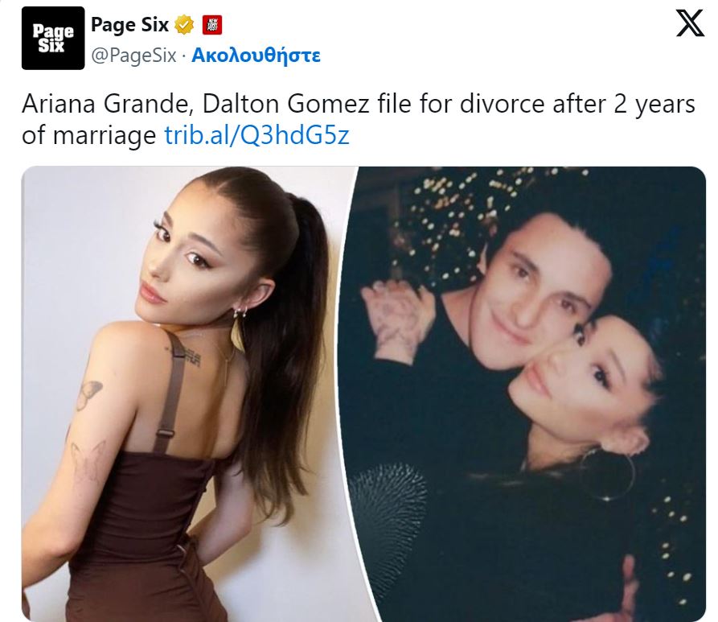Click the New York Post affiliate badge
Screen dimensions: 718x622
212,25
